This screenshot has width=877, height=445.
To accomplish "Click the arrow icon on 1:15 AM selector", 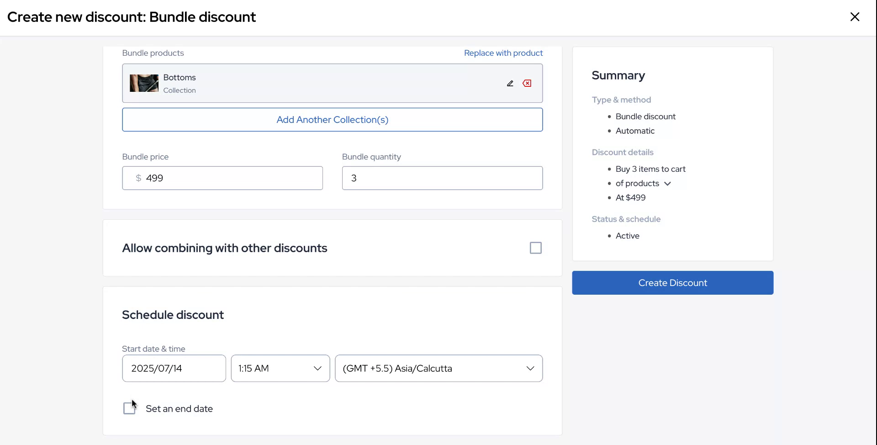I will pyautogui.click(x=317, y=368).
